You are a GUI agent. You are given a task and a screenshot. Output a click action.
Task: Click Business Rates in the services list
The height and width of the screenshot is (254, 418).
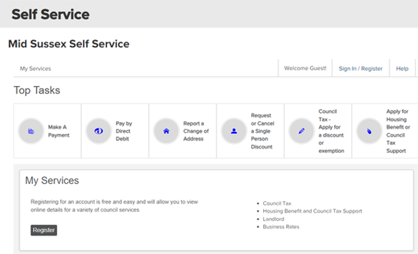281,227
